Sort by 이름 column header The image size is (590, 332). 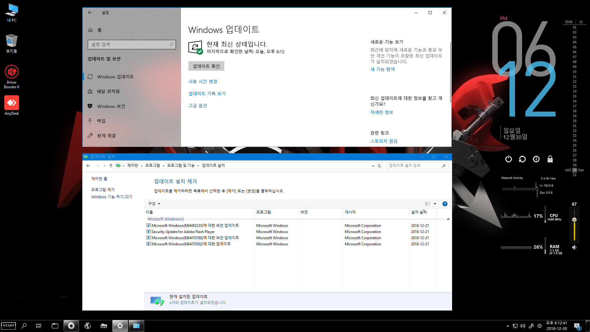(199, 212)
